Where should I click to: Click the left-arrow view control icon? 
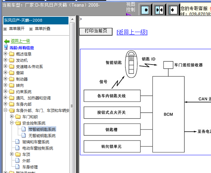click(173, 10)
